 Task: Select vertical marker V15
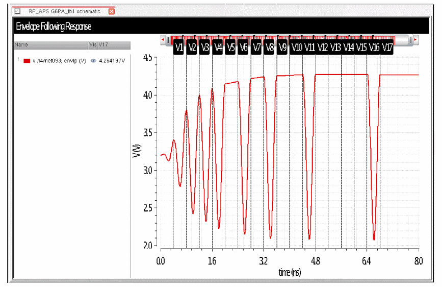click(x=361, y=47)
